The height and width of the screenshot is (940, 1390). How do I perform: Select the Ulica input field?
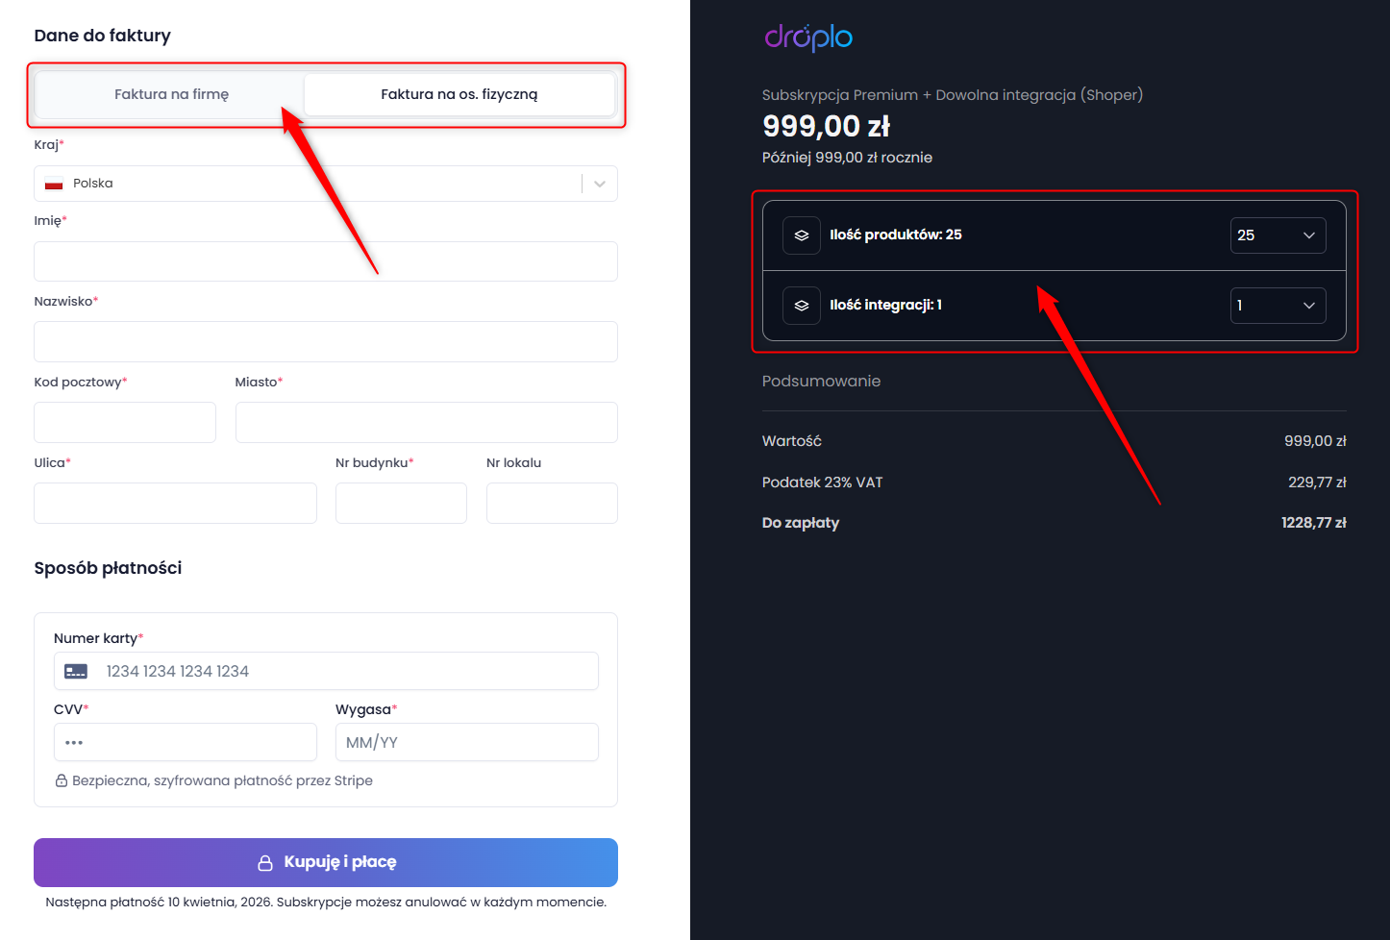click(x=175, y=503)
